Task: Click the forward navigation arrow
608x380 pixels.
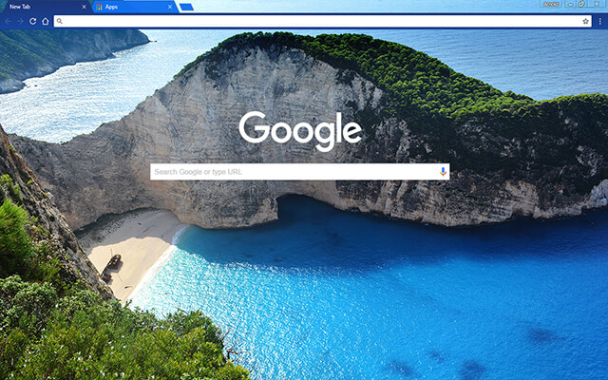Action: coord(19,21)
